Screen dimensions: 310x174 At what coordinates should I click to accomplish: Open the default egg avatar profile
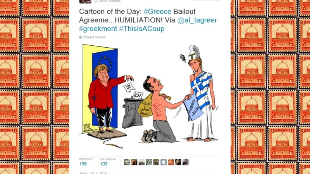(x=164, y=162)
